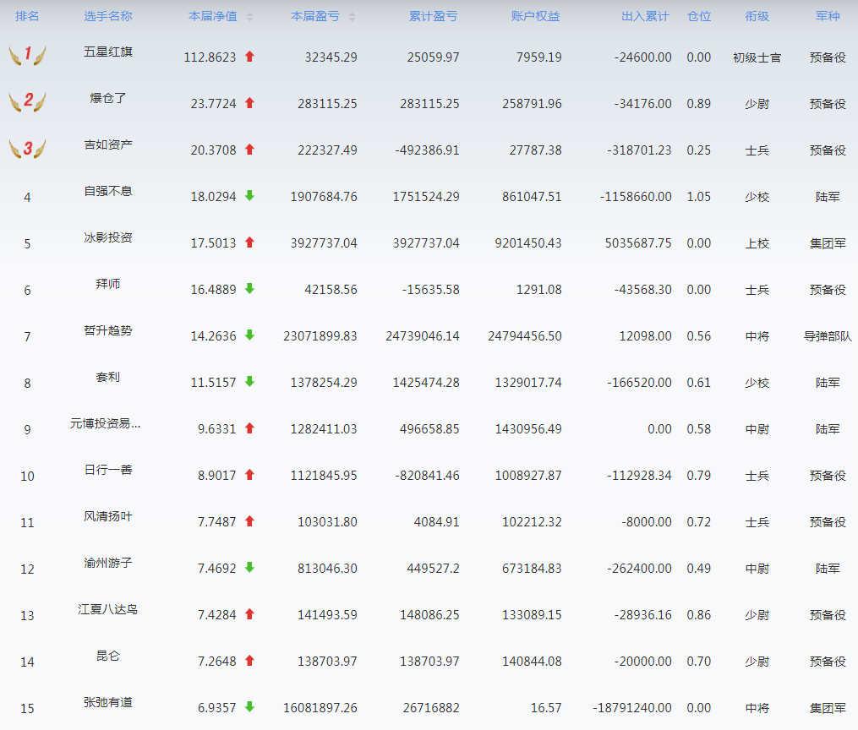Click green down arrow in 自强不息 row
The height and width of the screenshot is (730, 858).
tap(249, 196)
